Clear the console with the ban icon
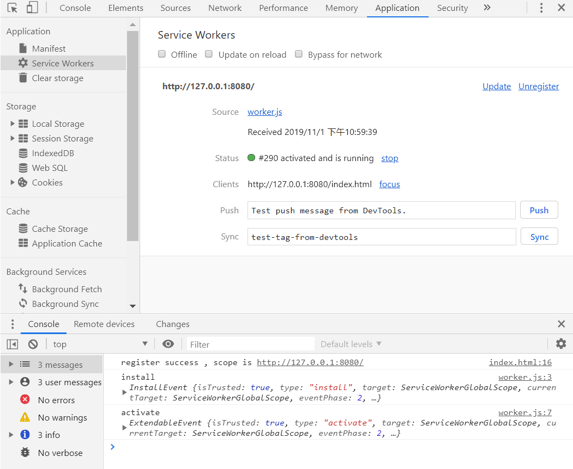 (33, 344)
